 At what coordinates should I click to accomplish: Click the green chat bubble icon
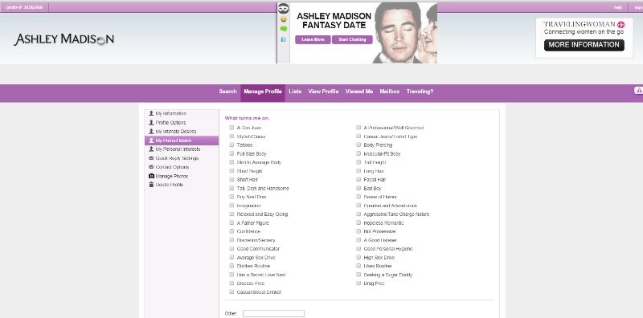[284, 29]
